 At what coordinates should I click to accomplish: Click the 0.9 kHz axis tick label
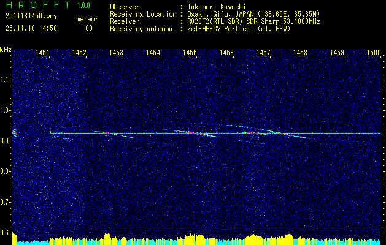coord(5,141)
